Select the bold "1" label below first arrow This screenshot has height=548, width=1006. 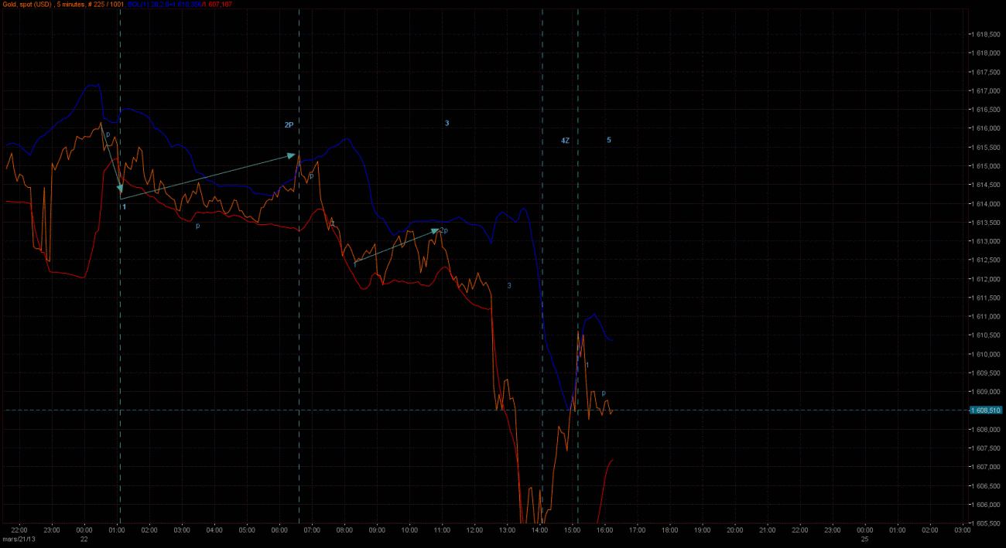[124, 207]
